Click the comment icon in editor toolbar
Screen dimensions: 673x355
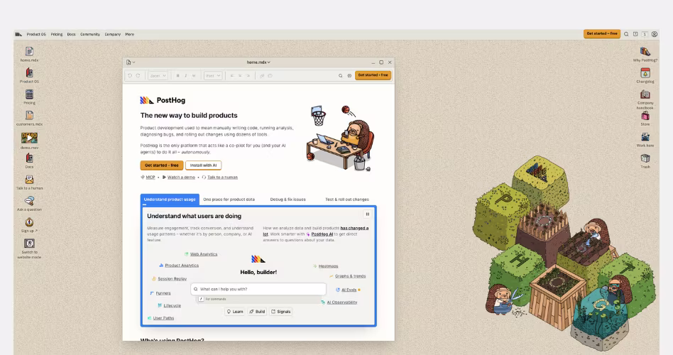point(270,75)
